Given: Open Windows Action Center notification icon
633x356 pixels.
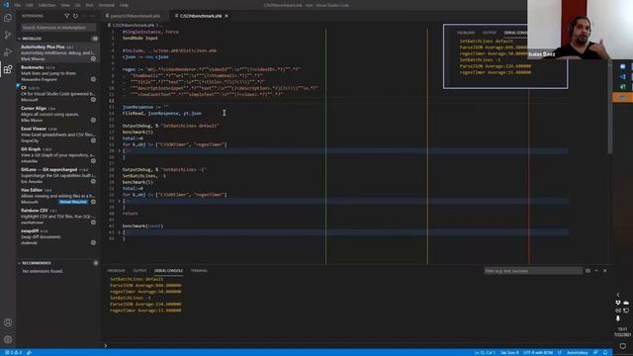Looking at the screenshot, I should [x=623, y=346].
